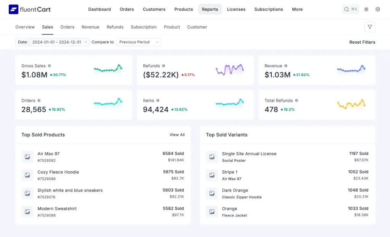The height and width of the screenshot is (237, 390).
Task: Select the Refunds report tab
Action: click(115, 27)
